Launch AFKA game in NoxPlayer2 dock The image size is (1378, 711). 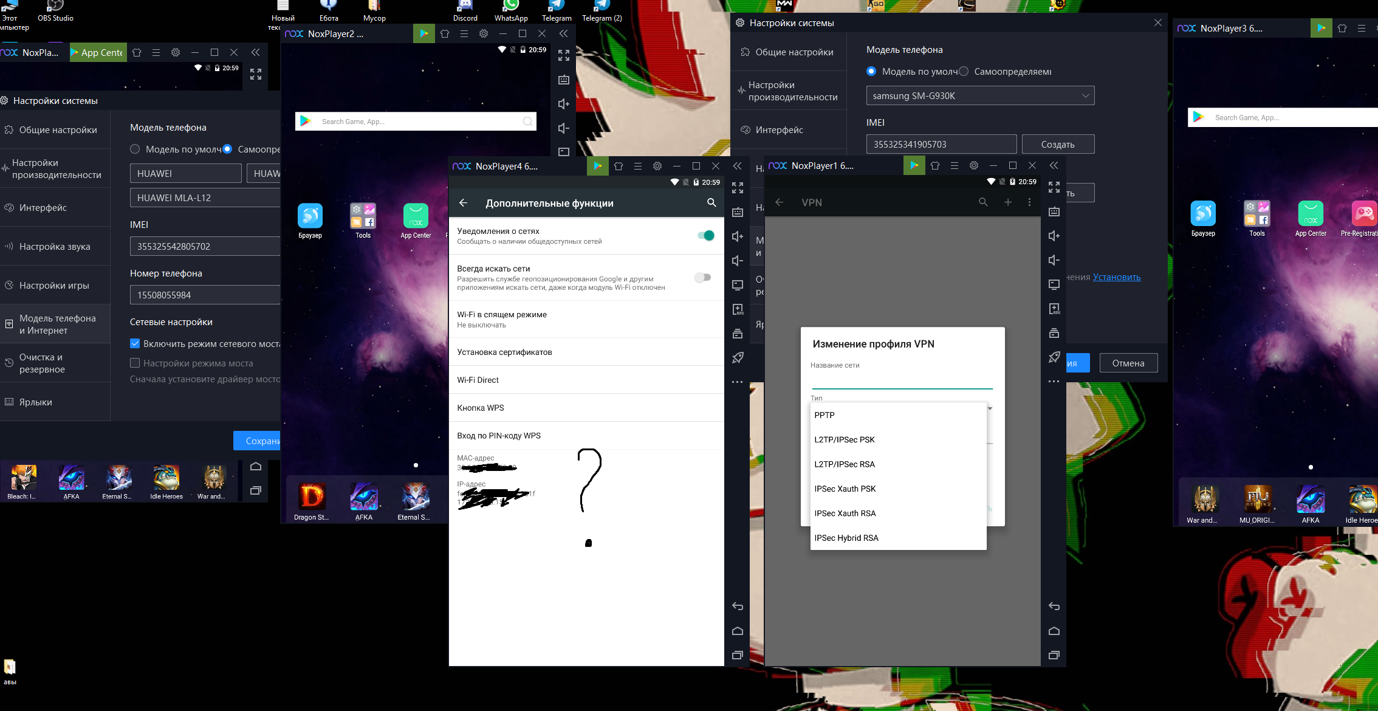(364, 497)
